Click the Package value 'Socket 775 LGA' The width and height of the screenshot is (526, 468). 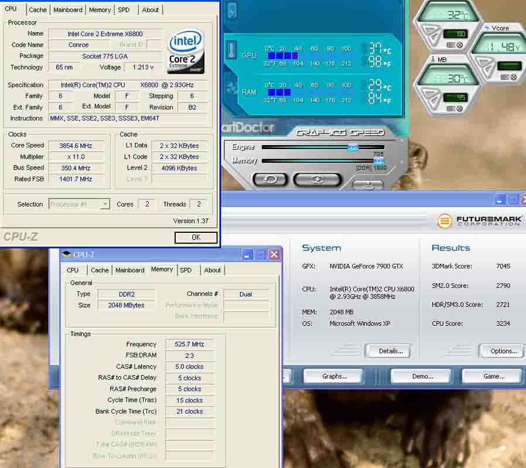click(x=105, y=56)
